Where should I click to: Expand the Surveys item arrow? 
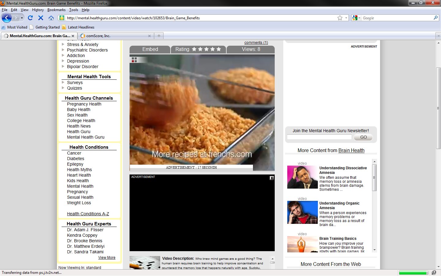[63, 82]
